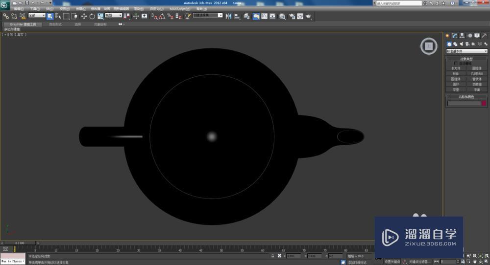
Task: Click the object color swatch
Action: tap(484, 103)
